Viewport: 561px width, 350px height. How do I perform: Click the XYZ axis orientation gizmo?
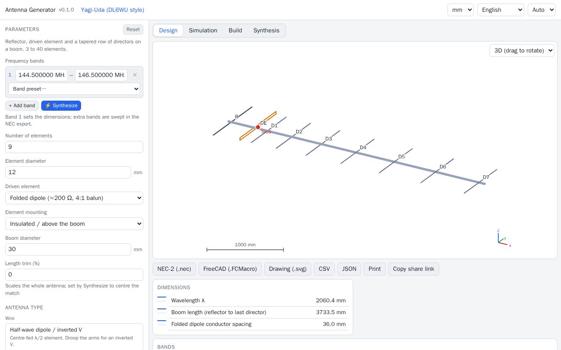coord(504,238)
